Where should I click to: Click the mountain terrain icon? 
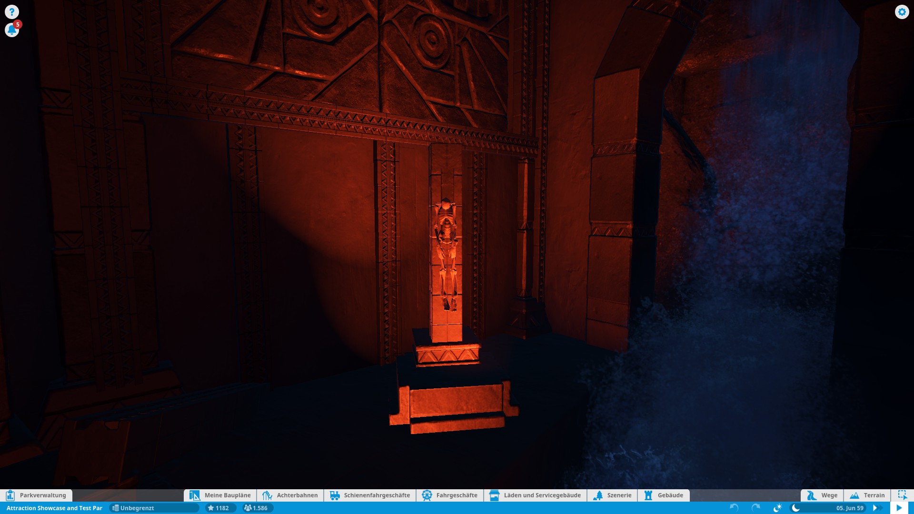[854, 495]
